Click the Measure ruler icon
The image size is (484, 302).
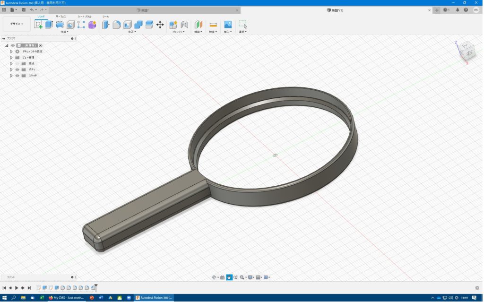213,25
